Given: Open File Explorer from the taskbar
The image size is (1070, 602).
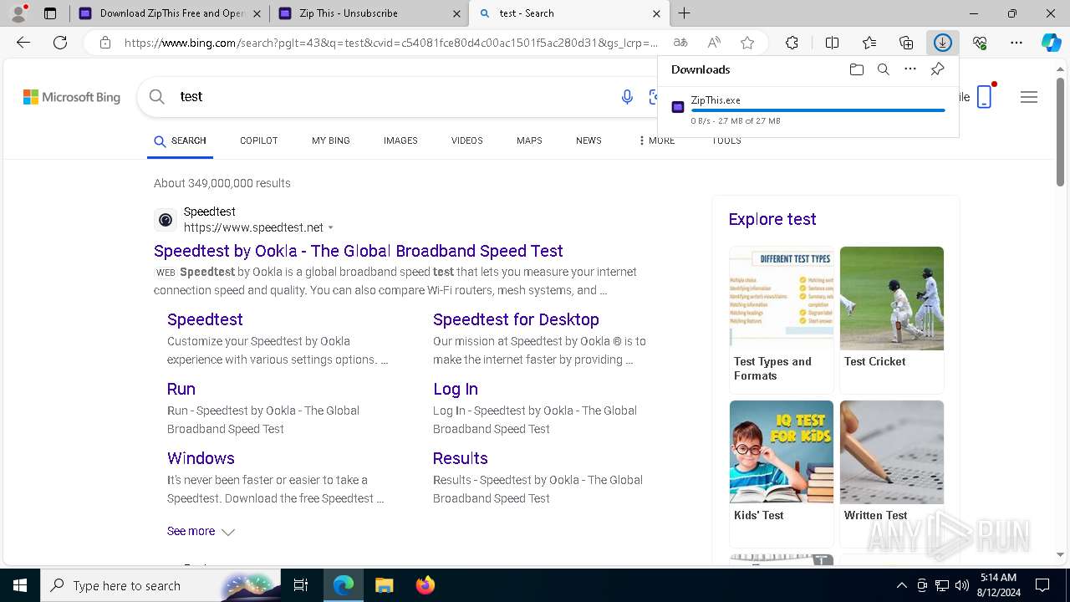Looking at the screenshot, I should [384, 585].
